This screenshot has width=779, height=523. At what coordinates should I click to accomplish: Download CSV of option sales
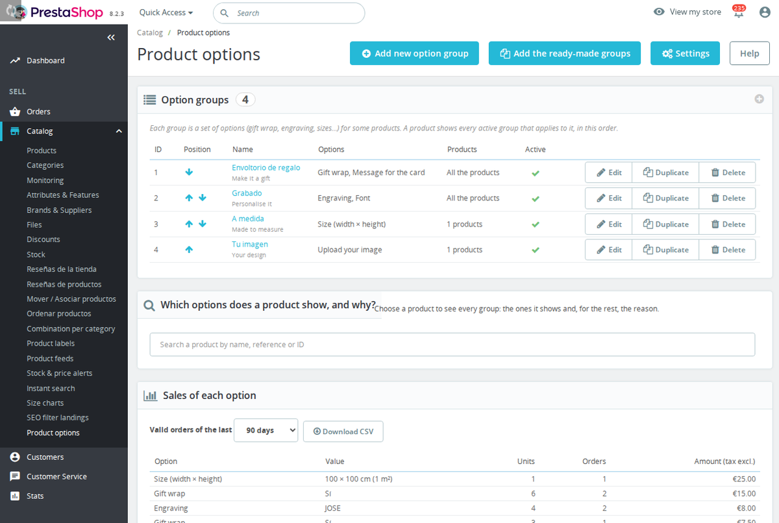click(343, 432)
